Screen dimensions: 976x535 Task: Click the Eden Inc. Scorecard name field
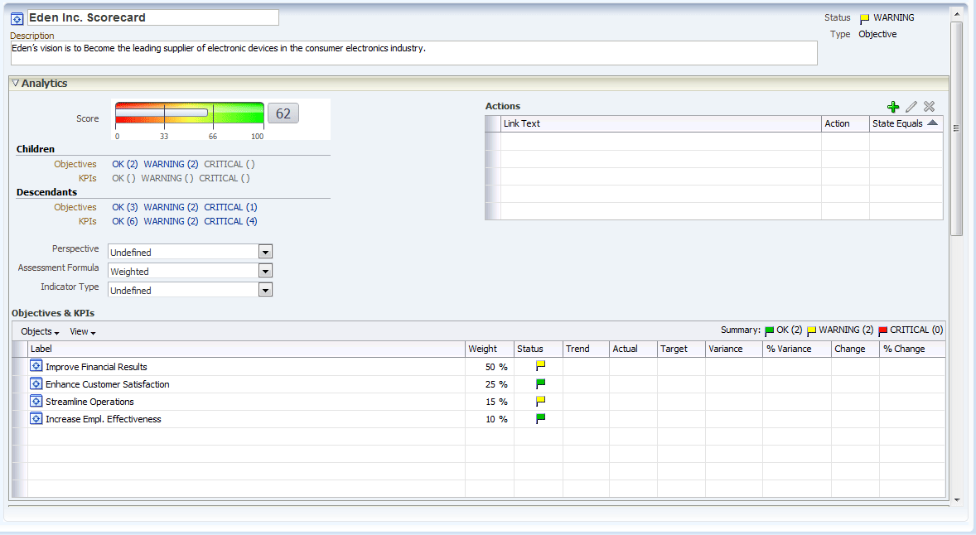[152, 17]
